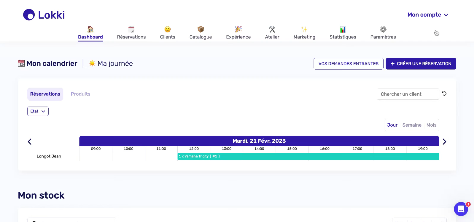The height and width of the screenshot is (222, 474).
Task: Open the Mon compte dropdown
Action: pos(428,15)
